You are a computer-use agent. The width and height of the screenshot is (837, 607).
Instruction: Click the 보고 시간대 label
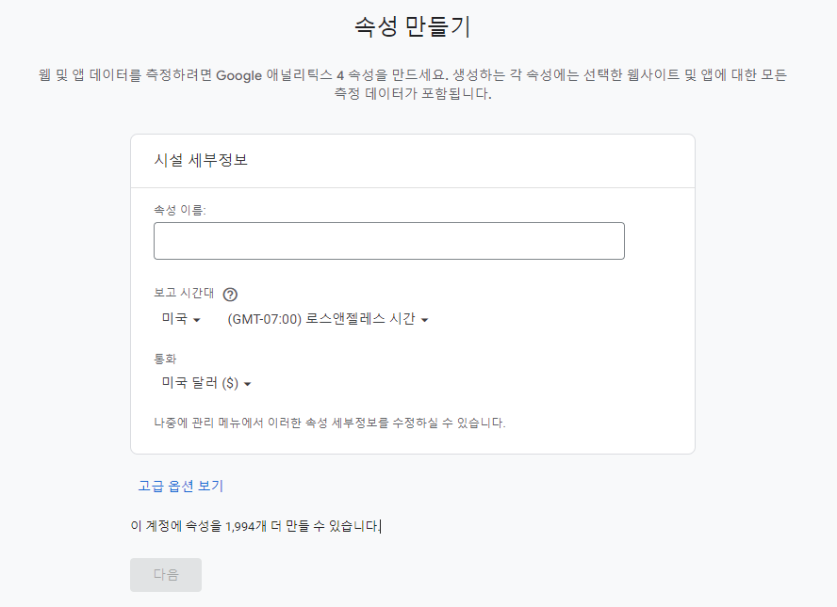[184, 293]
